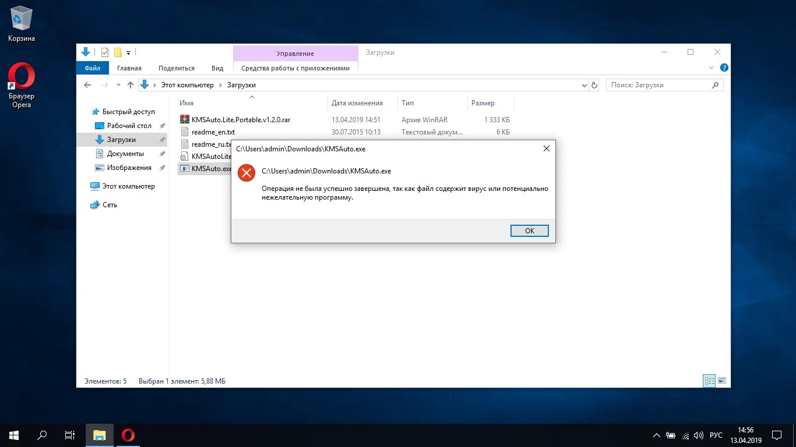796x447 pixels.
Task: Switch to large thumbnails view button
Action: point(722,381)
